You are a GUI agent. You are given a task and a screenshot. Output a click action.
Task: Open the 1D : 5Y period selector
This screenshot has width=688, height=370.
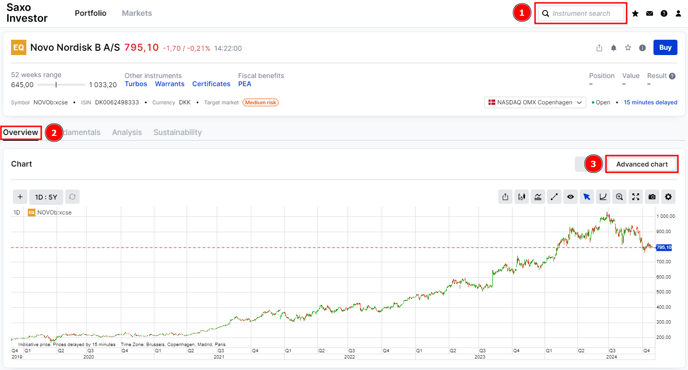pos(46,197)
